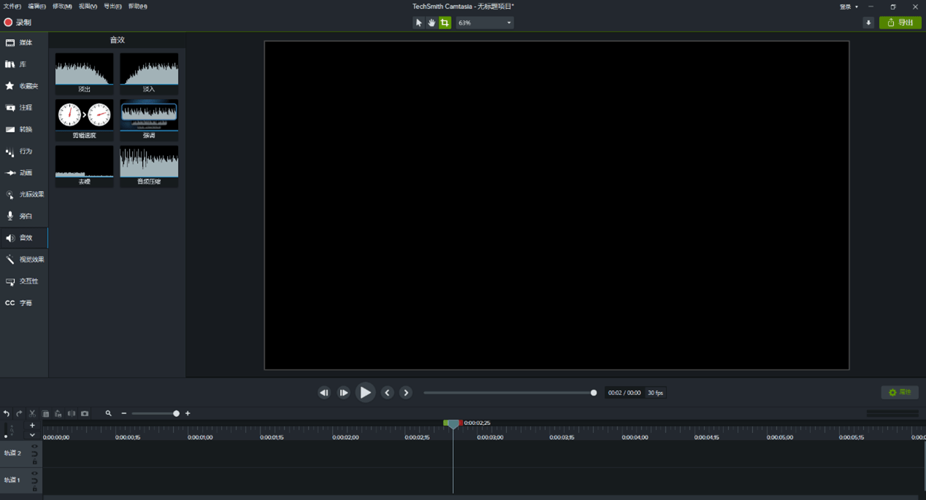Viewport: 926px width, 500px height.
Task: Open the 视觉效果 (Visual Effects) tab
Action: (24, 259)
